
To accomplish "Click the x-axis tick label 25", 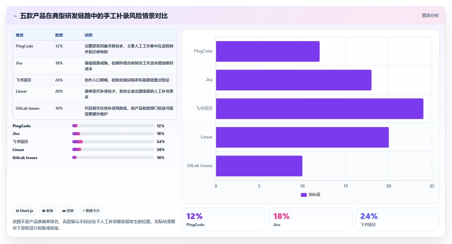I will coord(432,186).
